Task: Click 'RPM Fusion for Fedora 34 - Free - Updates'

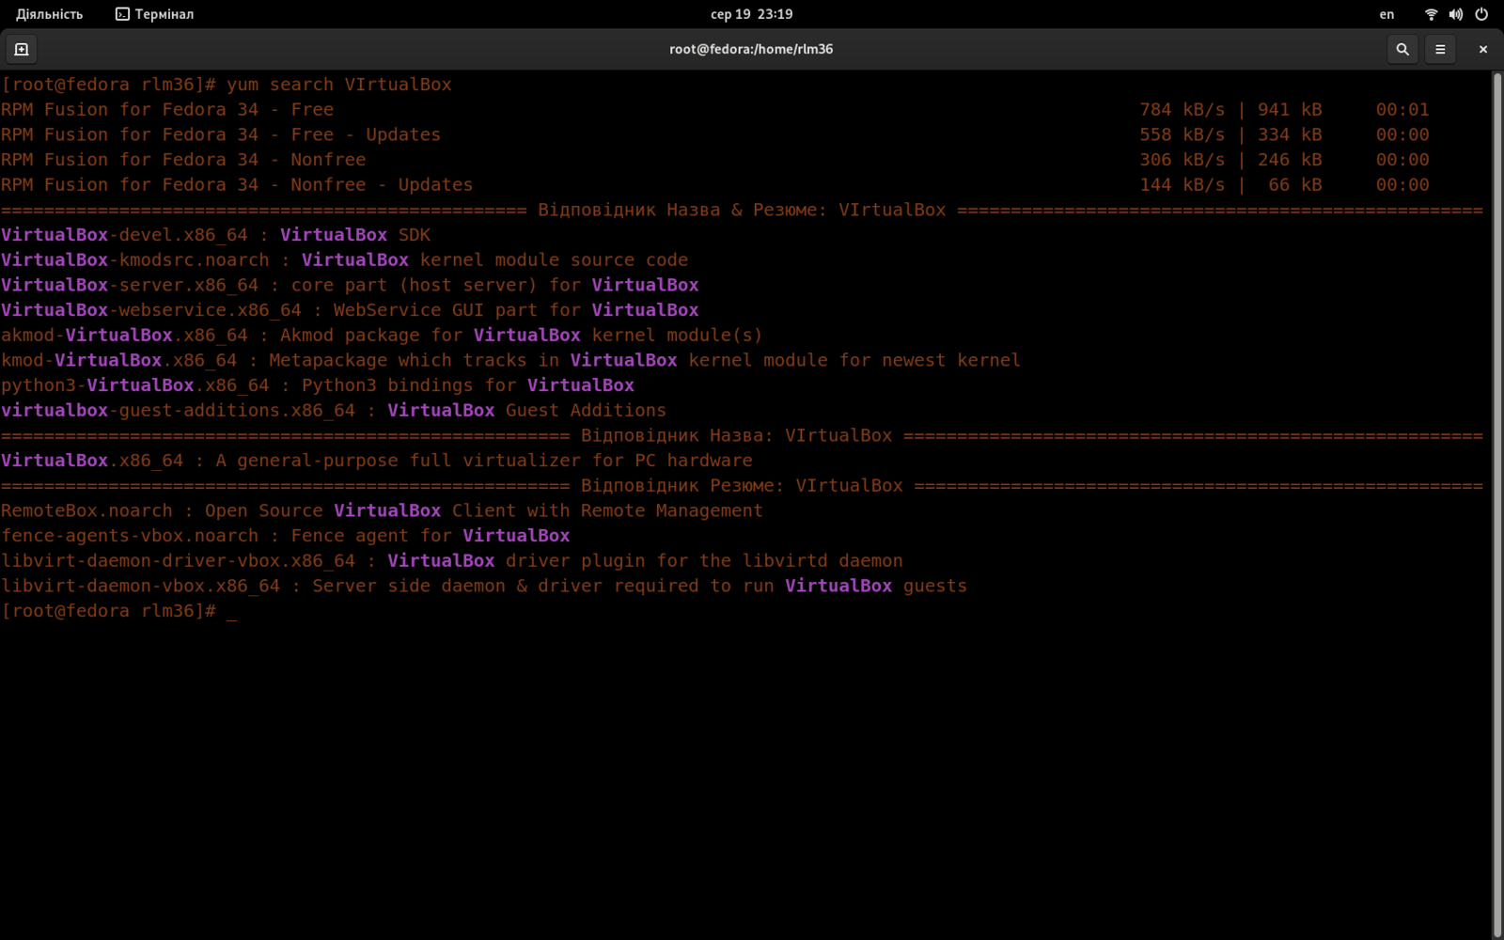Action: click(221, 134)
